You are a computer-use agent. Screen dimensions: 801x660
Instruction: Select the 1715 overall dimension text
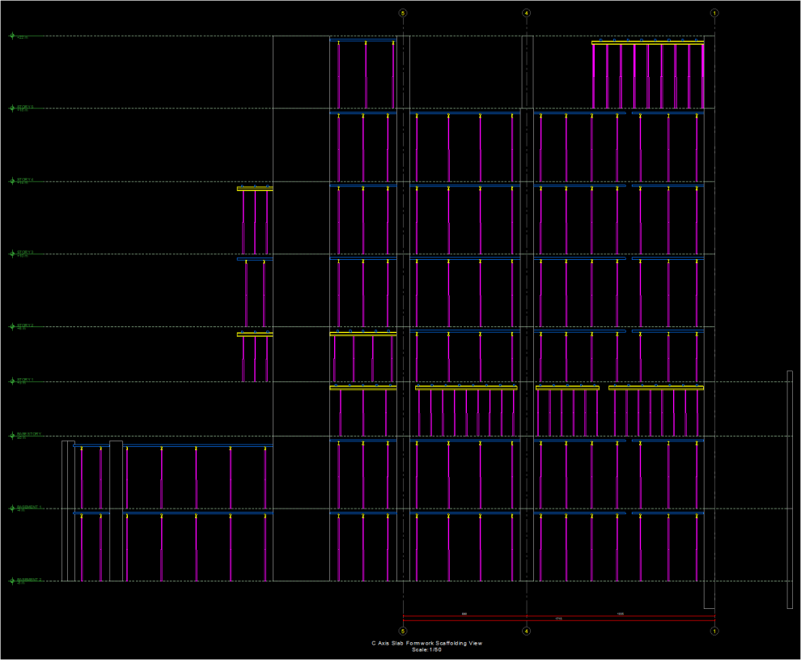tap(558, 619)
